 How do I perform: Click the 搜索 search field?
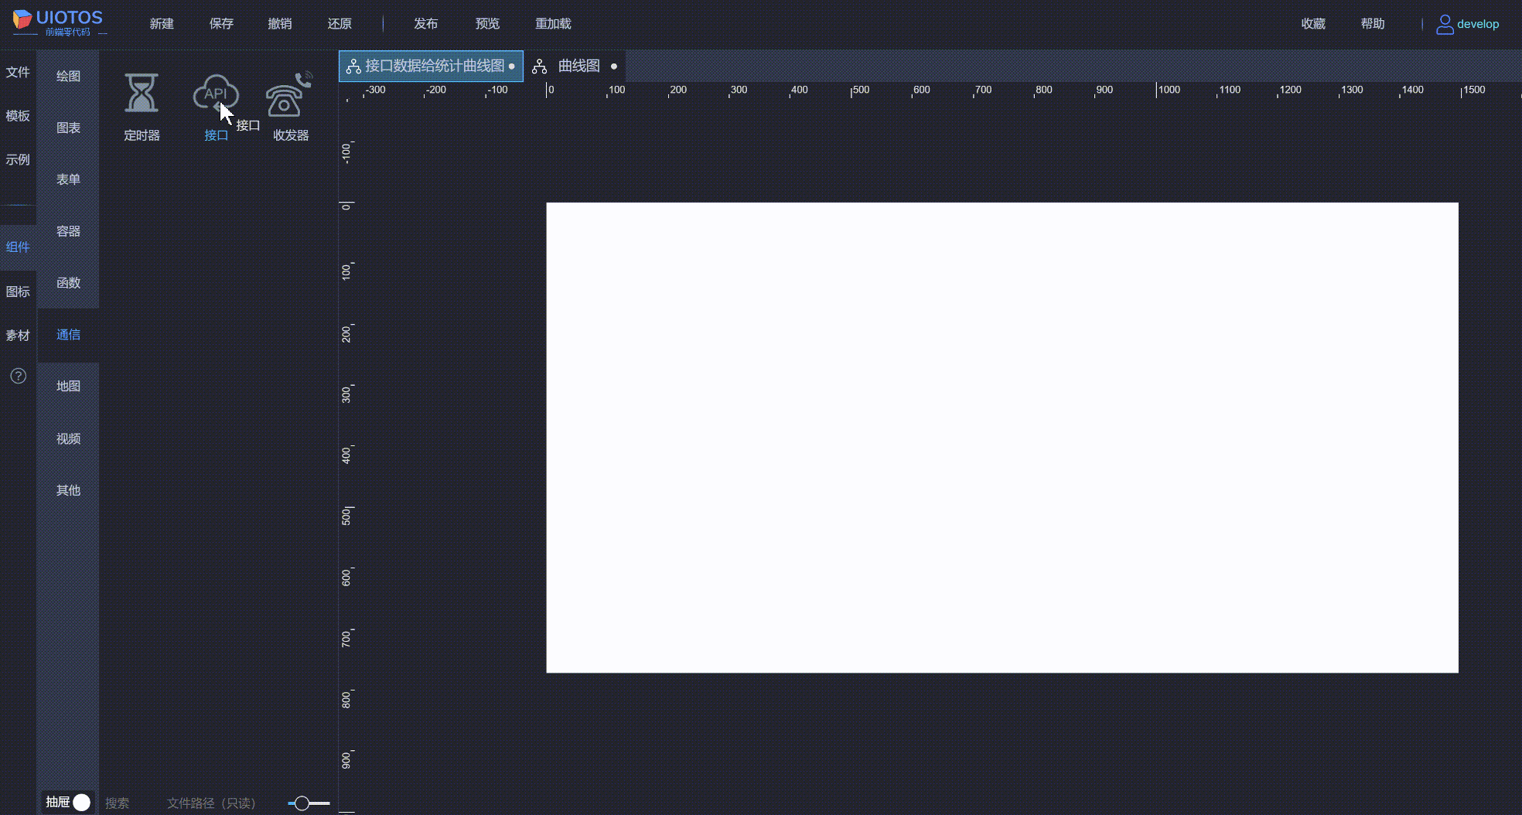click(117, 803)
